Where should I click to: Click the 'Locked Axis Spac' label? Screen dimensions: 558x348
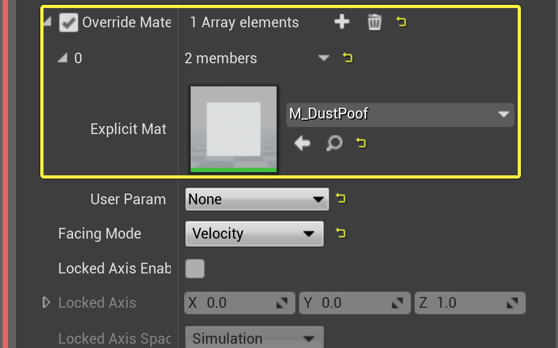click(114, 338)
